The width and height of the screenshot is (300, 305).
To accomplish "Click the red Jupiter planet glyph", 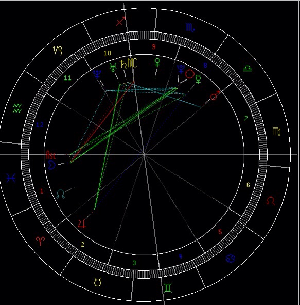I will (82, 223).
